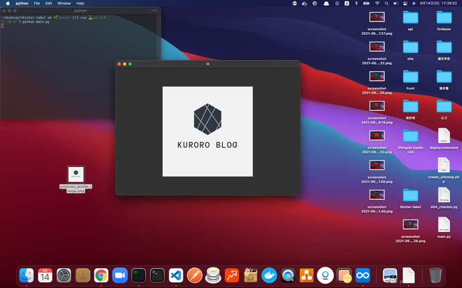Open Finder from the Dock
Viewport: 462px width, 288px height.
(x=27, y=276)
